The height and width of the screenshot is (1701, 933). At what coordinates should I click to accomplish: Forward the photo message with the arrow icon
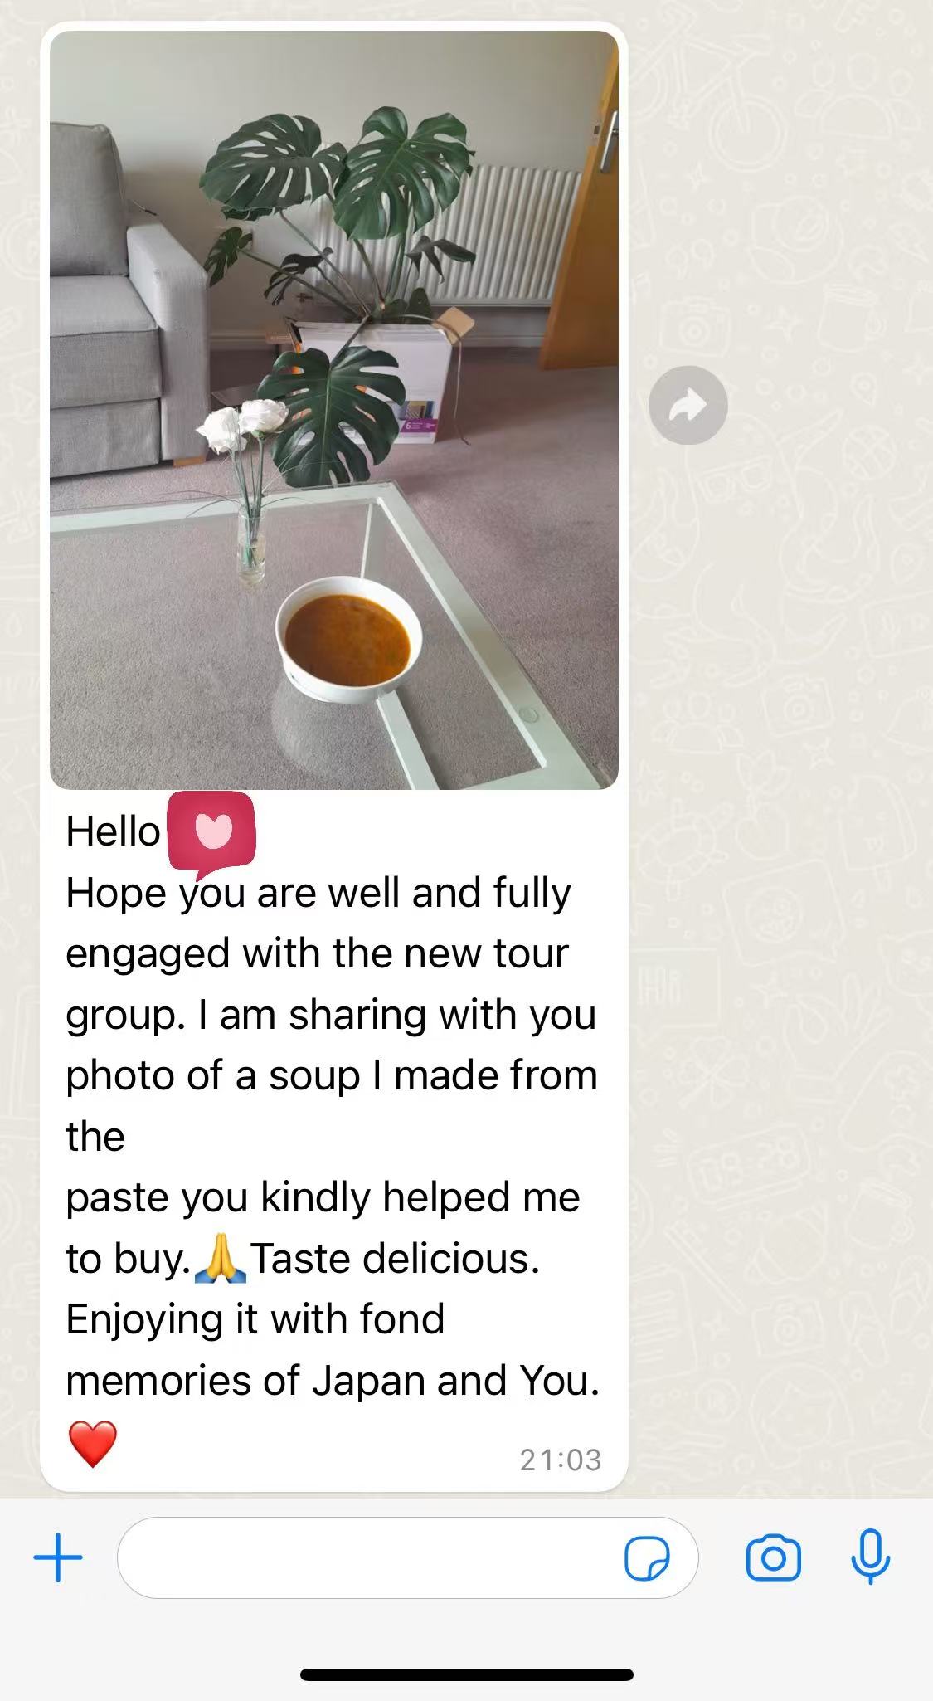688,405
